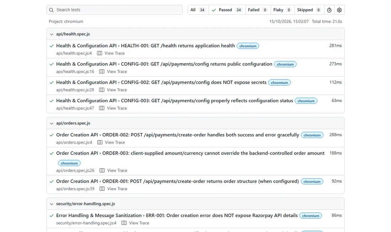Click View Trace for api/orders.spec.js:26
The height and width of the screenshot is (232, 391).
coord(117,171)
